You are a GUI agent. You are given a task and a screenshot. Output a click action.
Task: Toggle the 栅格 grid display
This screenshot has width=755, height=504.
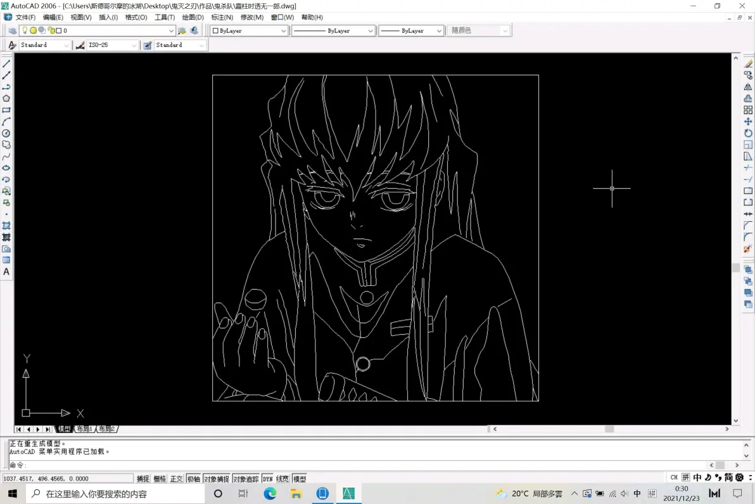coord(160,479)
